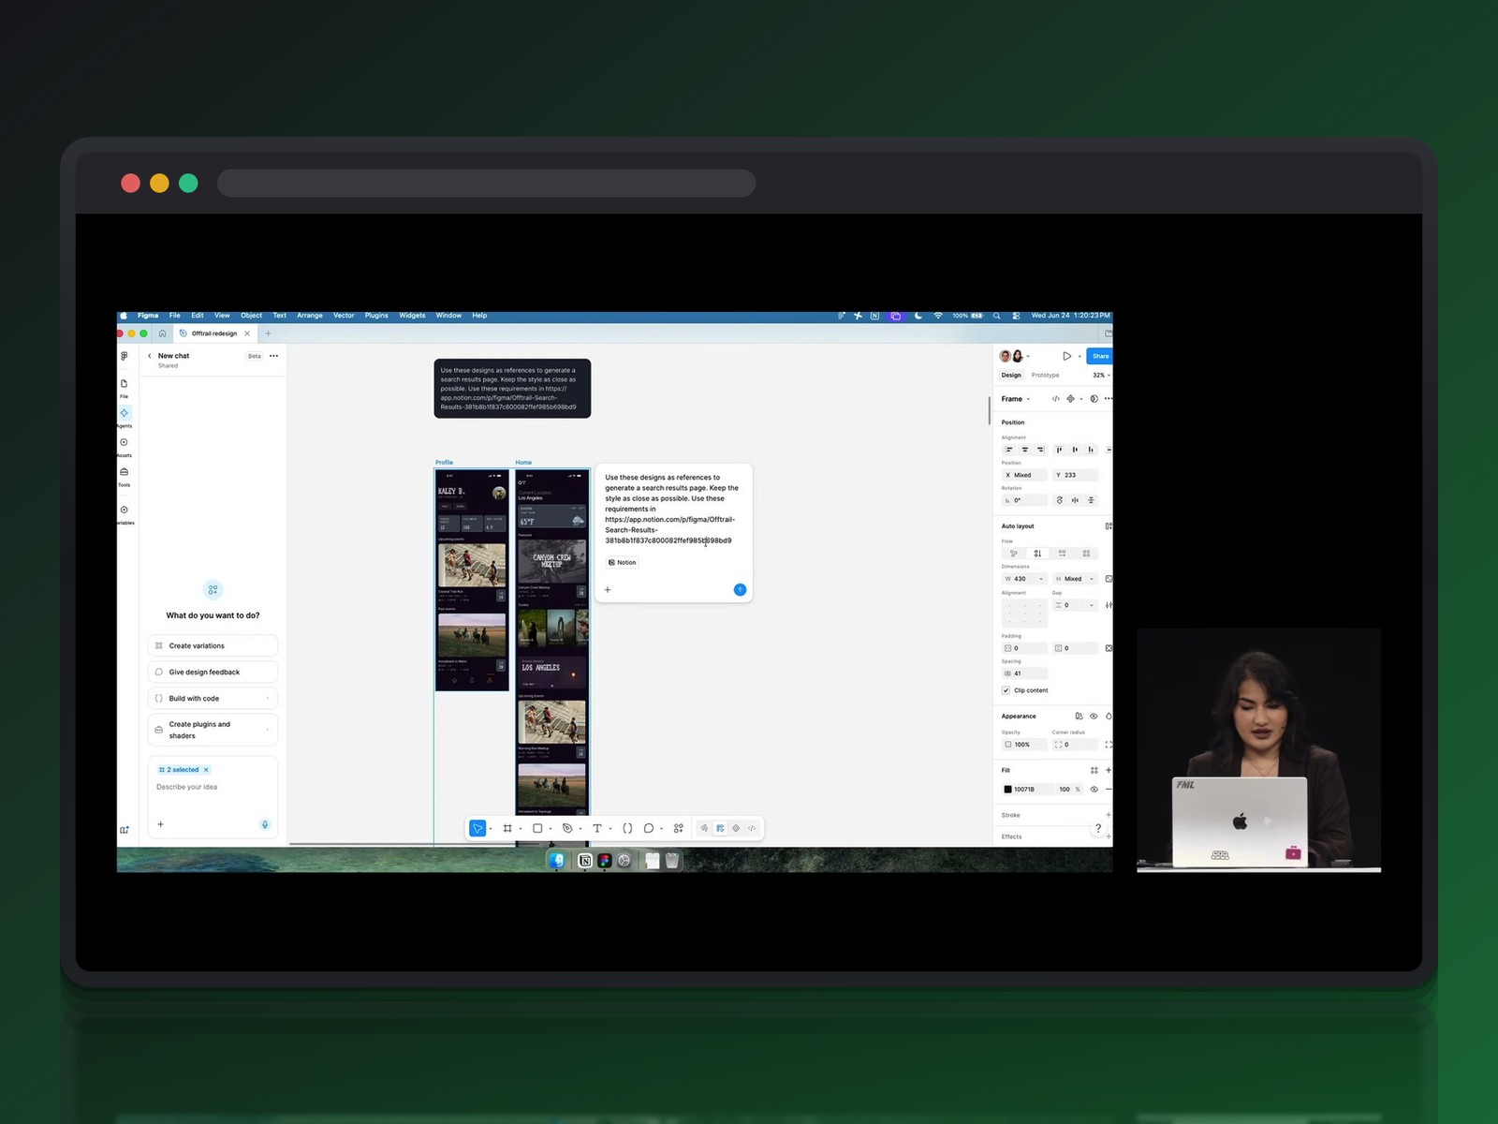Switch to Dev Mode code icon
Viewport: 1498px width, 1124px height.
pyautogui.click(x=752, y=828)
